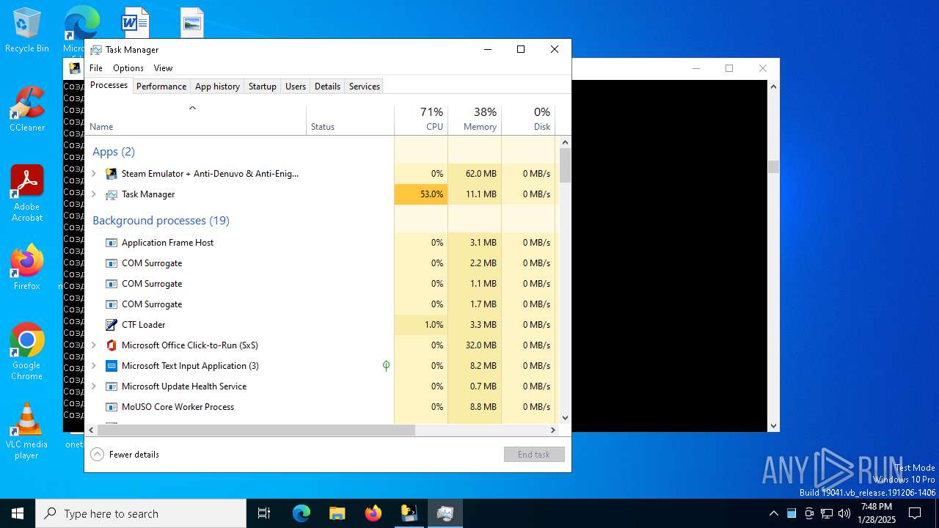Screen dimensions: 939x528
Task: Click the 53.0% CPU cell of Task Manager
Action: pyautogui.click(x=421, y=194)
